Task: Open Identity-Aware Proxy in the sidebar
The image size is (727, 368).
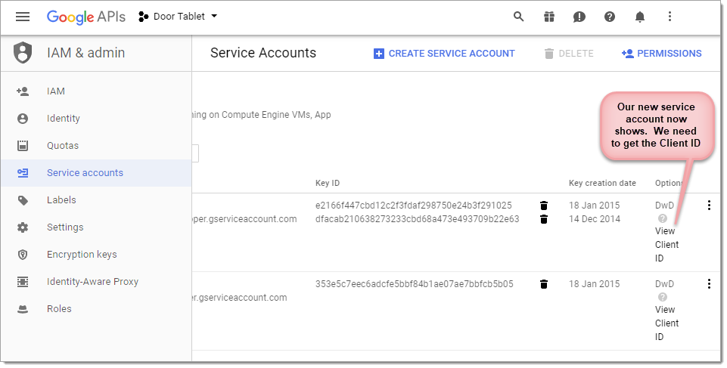Action: (x=96, y=281)
